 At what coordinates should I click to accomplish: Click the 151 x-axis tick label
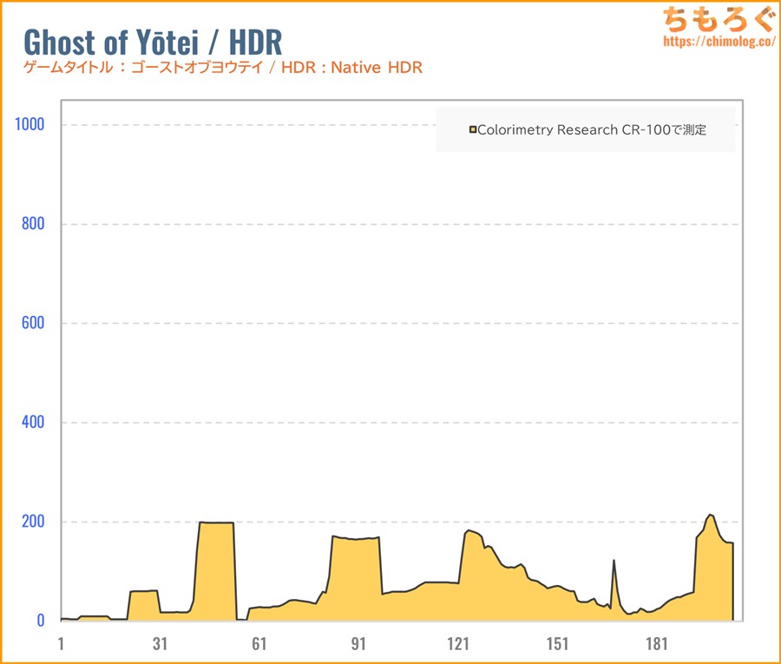click(x=558, y=644)
